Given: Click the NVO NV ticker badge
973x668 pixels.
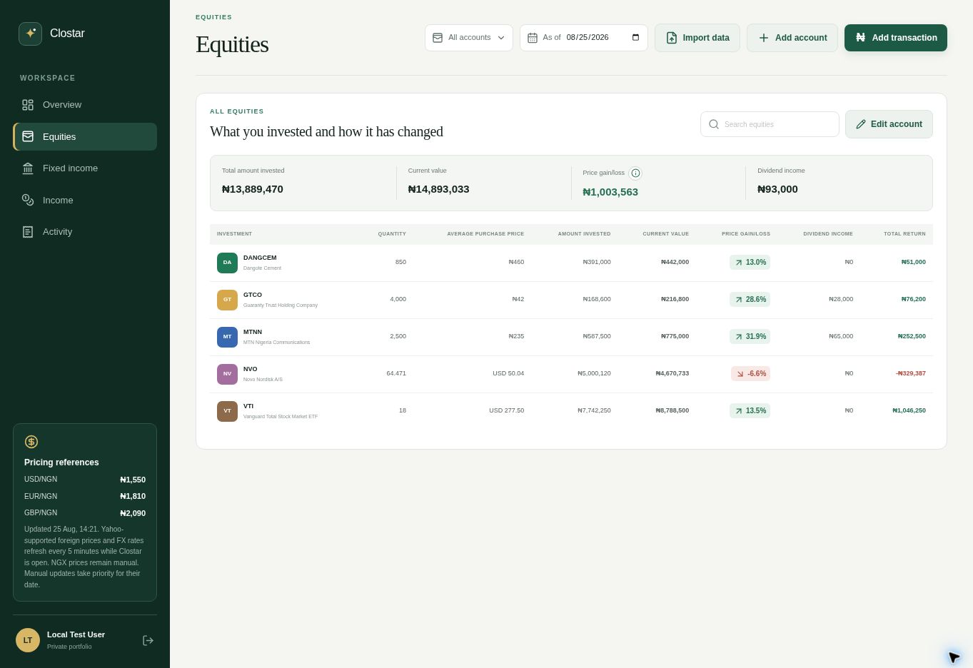Looking at the screenshot, I should tap(227, 374).
